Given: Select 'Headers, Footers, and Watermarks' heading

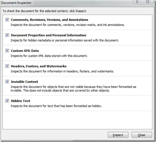Looking at the screenshot, I should (39, 66).
